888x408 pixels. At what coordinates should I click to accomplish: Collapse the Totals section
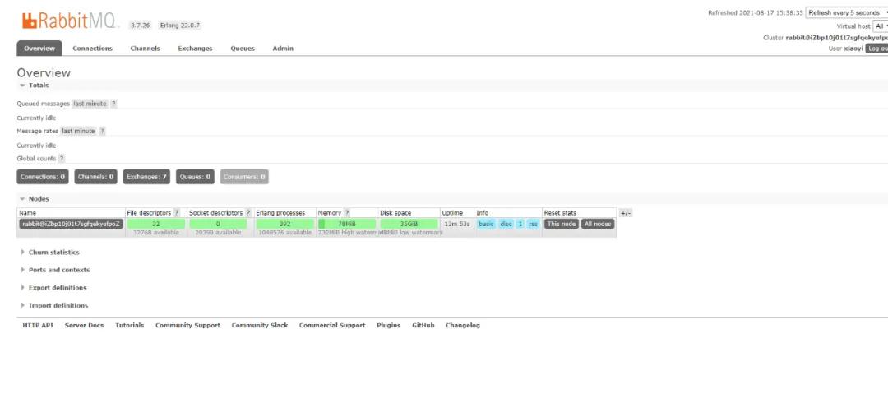coord(34,86)
